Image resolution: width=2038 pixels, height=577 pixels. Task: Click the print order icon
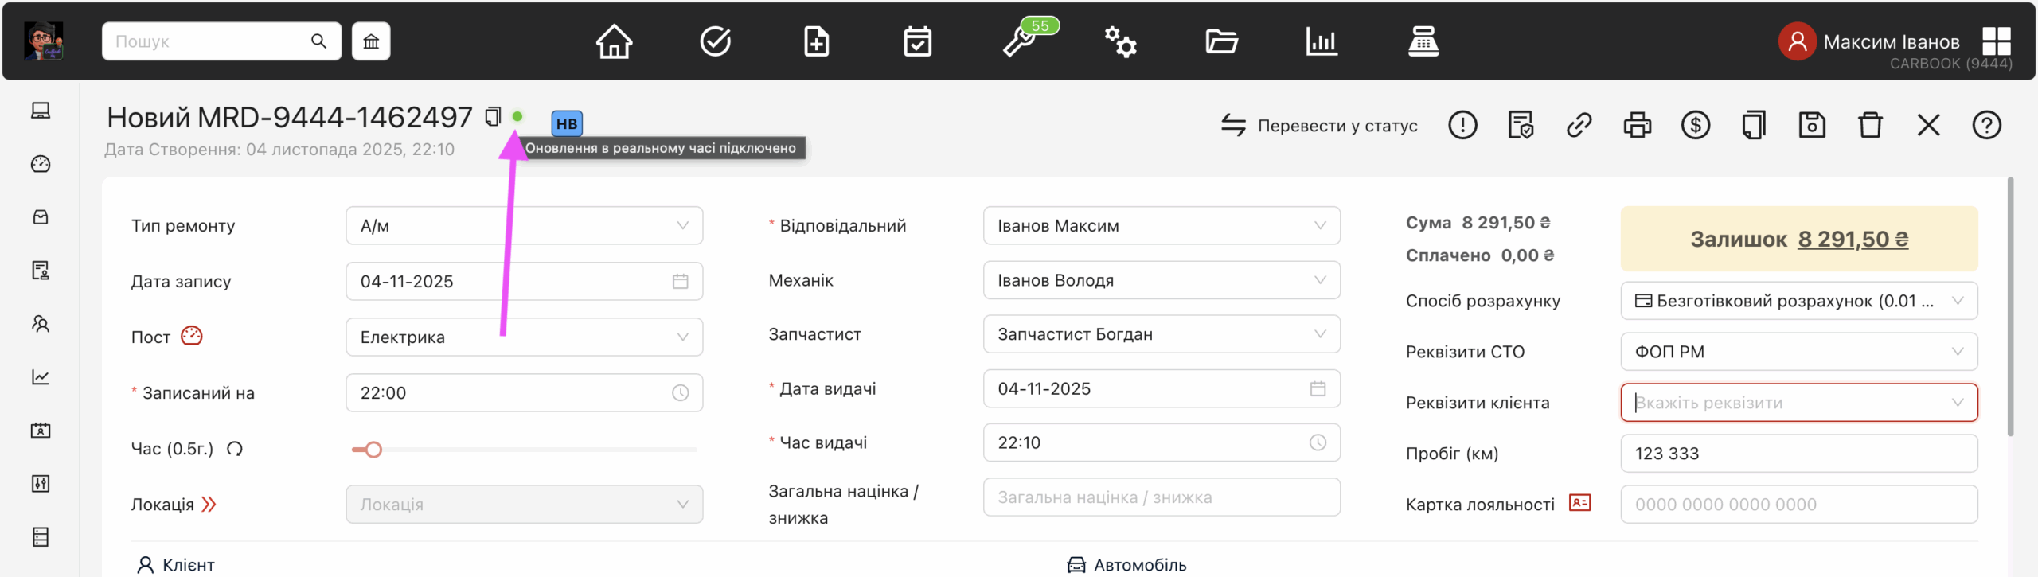coord(1637,125)
